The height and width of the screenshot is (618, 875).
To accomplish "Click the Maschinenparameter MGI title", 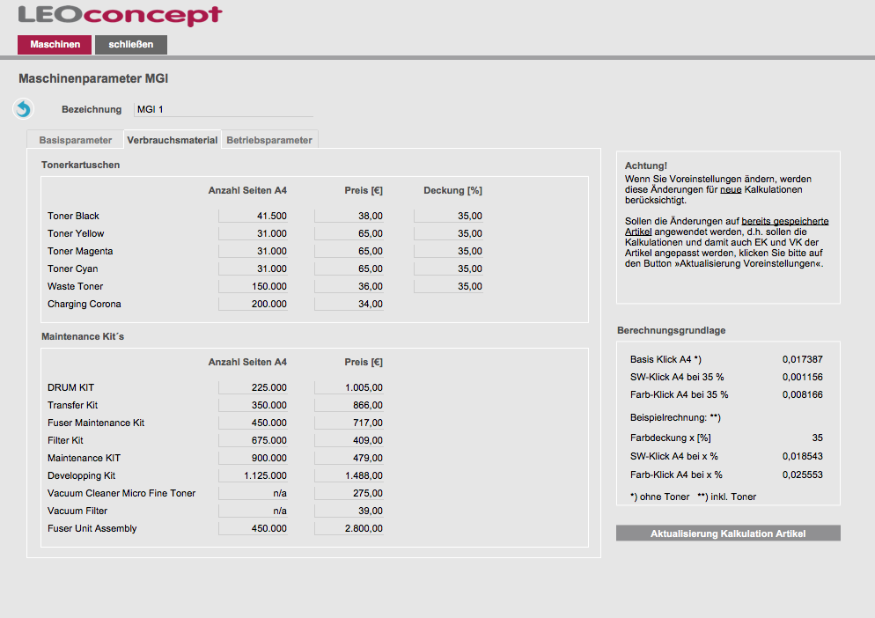I will 93,78.
